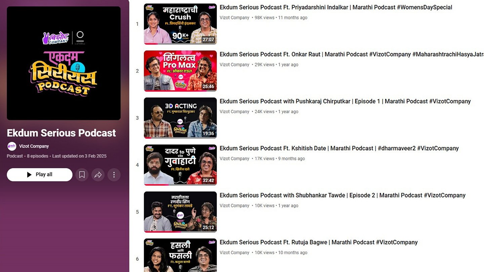Click the Vizot Company channel avatar

point(12,146)
